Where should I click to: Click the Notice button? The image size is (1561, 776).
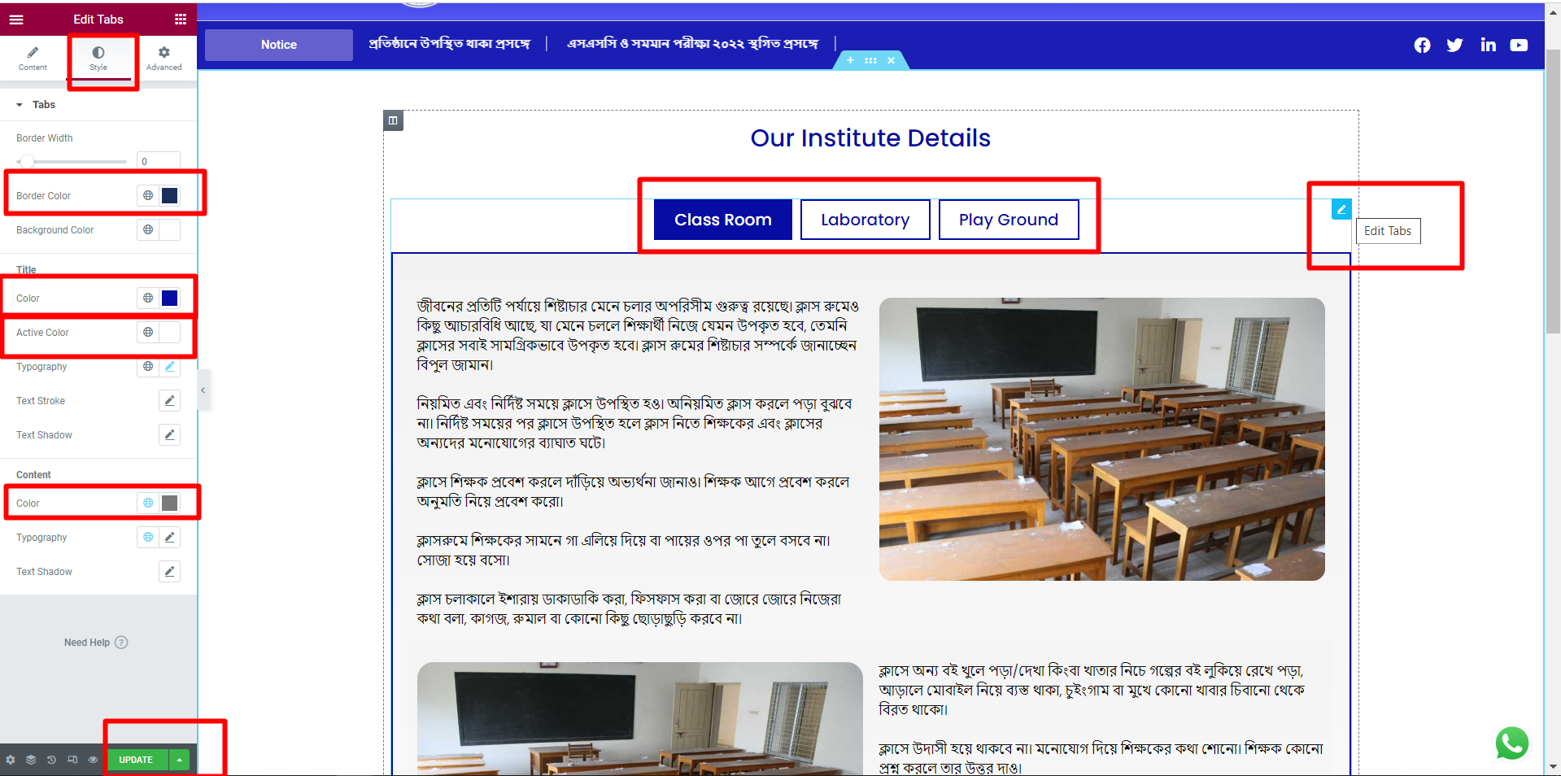[x=279, y=45]
